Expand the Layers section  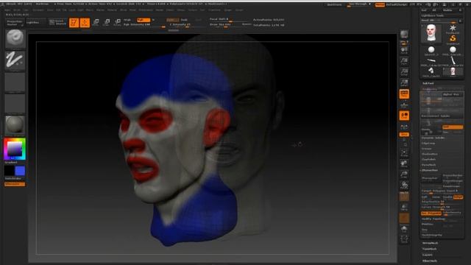click(428, 255)
